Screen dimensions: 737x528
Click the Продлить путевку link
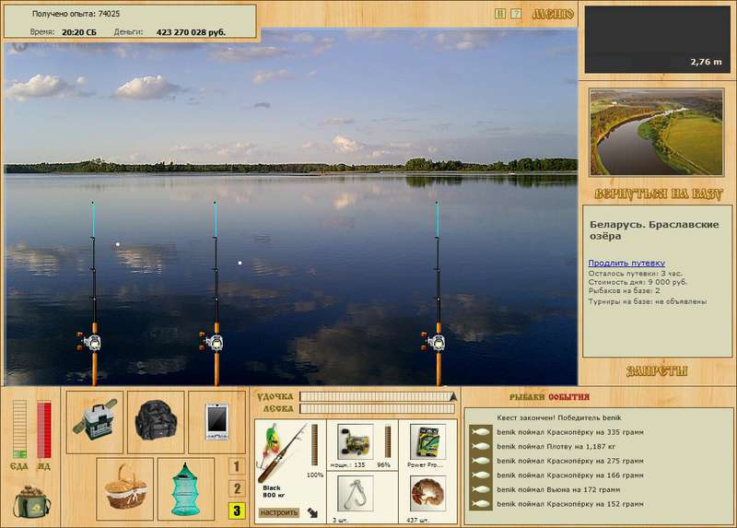(626, 263)
